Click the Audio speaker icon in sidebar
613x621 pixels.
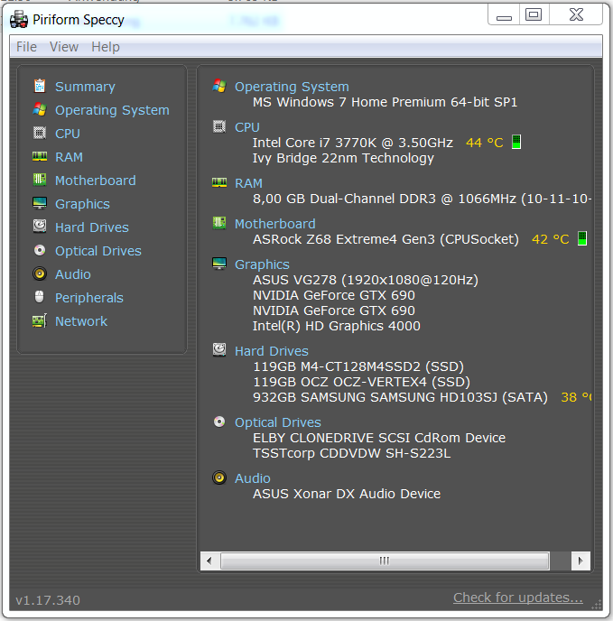[x=40, y=273]
